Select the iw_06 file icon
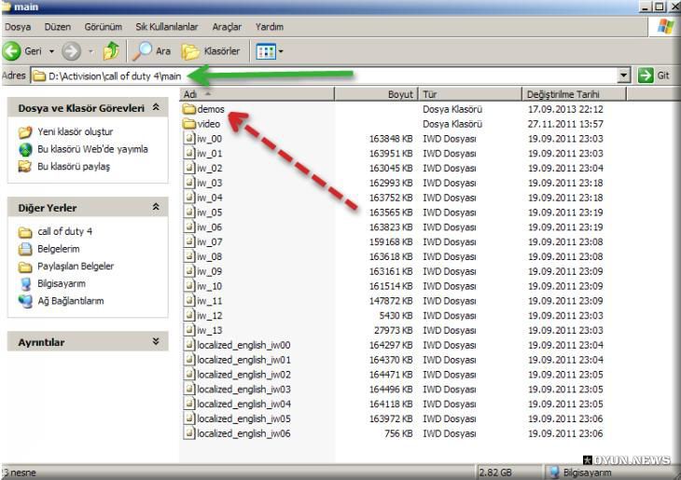The image size is (681, 480). [x=189, y=227]
